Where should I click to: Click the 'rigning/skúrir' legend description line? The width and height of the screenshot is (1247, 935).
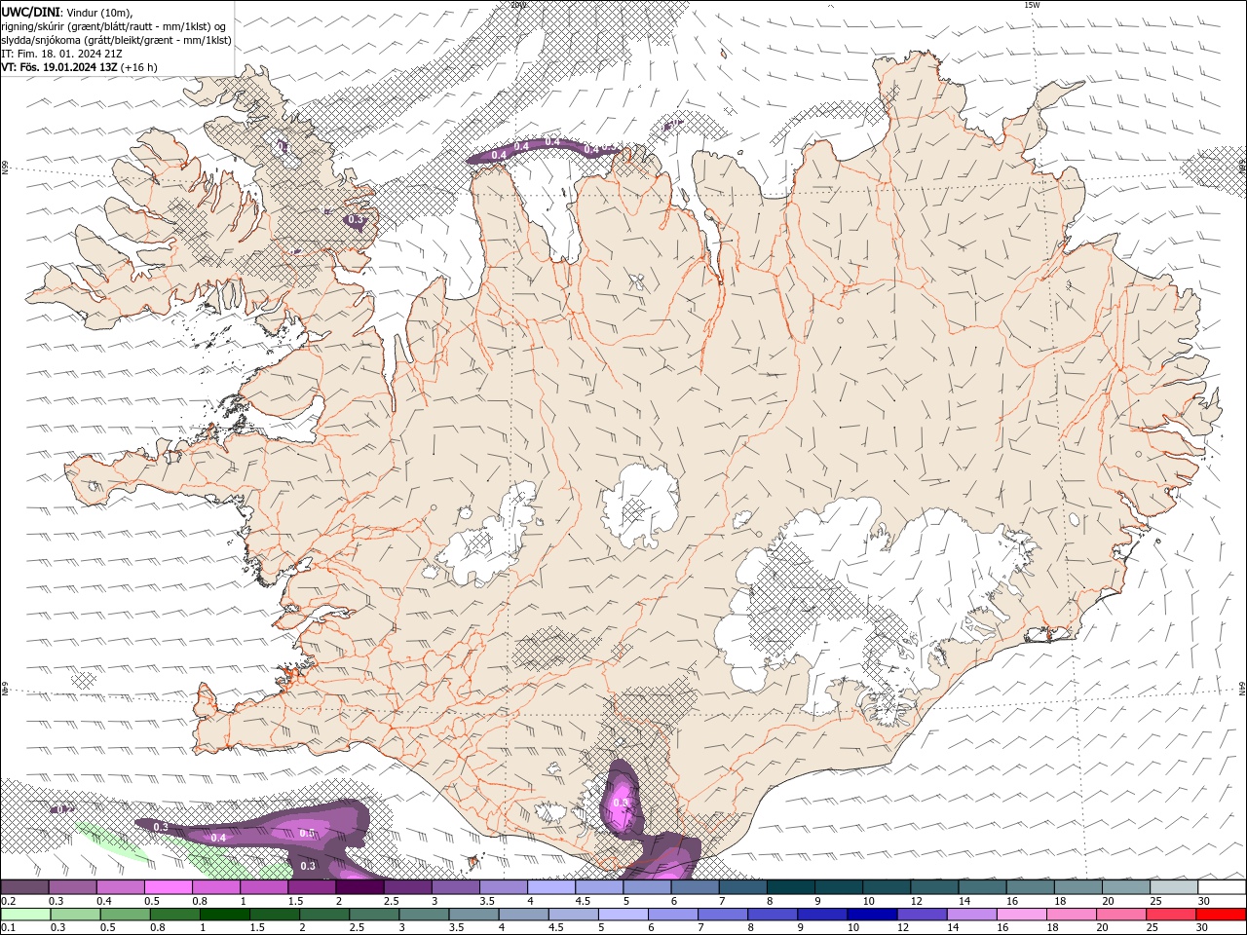[113, 26]
